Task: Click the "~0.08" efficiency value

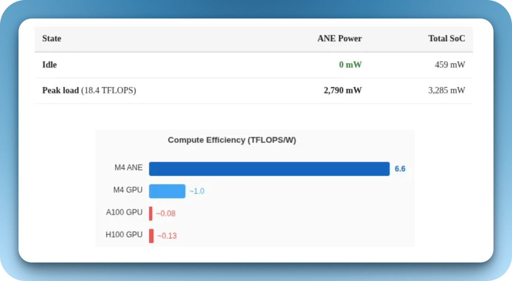Action: (x=166, y=213)
